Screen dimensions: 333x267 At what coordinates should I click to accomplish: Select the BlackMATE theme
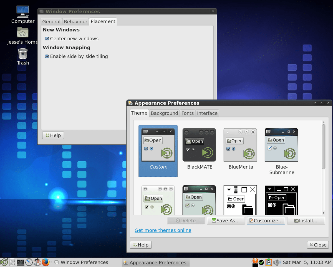199,145
